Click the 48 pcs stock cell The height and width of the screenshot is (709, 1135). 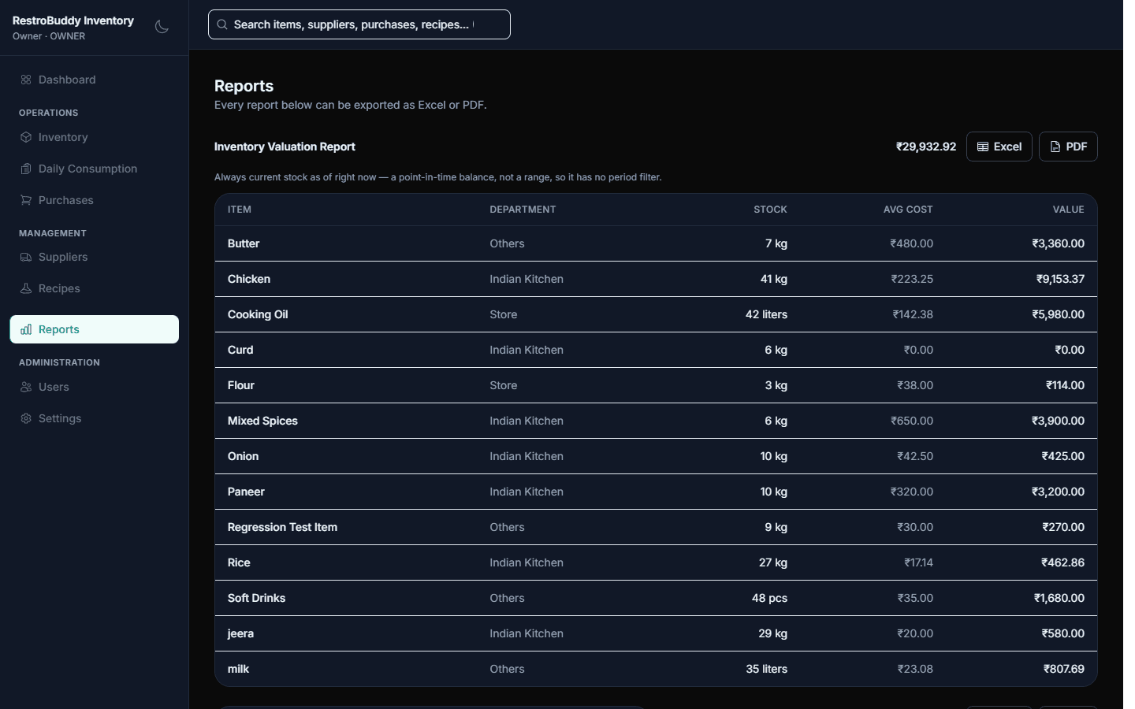coord(769,598)
